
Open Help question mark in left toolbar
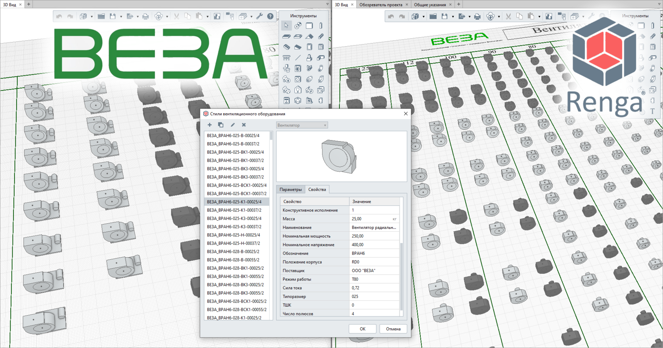pyautogui.click(x=270, y=16)
